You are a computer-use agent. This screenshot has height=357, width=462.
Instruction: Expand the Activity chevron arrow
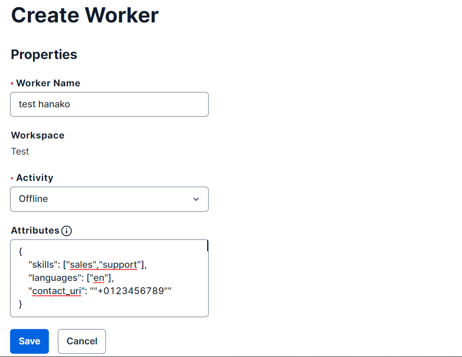tap(196, 199)
